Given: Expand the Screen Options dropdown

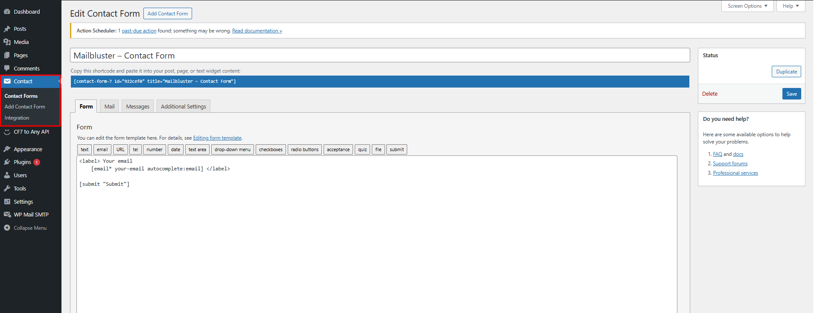Looking at the screenshot, I should click(747, 6).
